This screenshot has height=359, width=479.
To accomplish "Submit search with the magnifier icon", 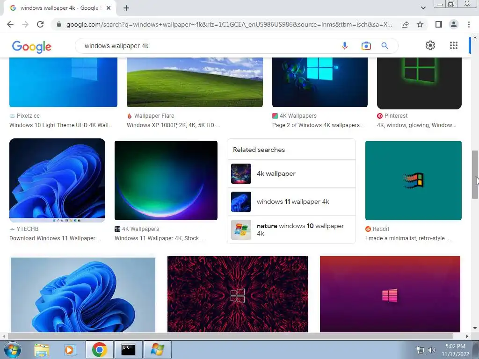I will [385, 46].
